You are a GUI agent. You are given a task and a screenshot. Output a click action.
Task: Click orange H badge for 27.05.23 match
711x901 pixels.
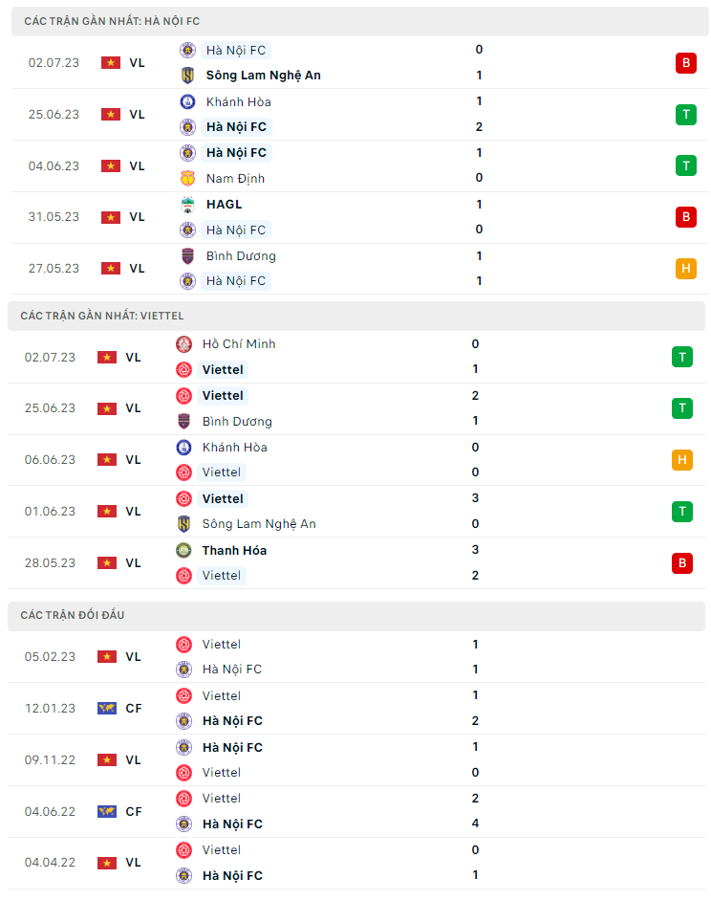coord(685,269)
